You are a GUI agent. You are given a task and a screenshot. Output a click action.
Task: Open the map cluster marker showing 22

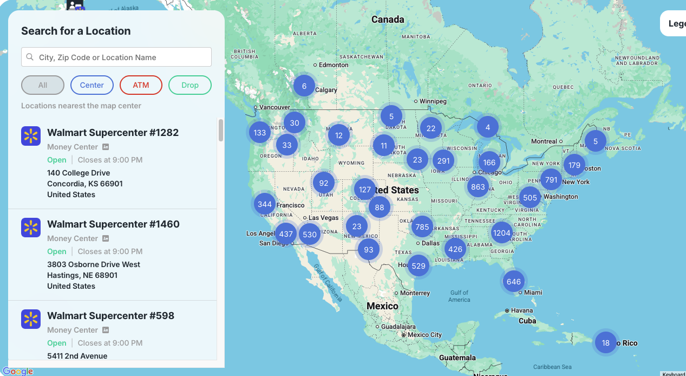pos(431,128)
